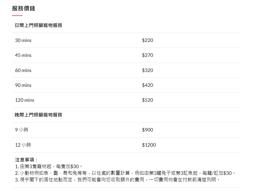268x191 pixels.
Task: Click the $420 price
Action: (148, 85)
